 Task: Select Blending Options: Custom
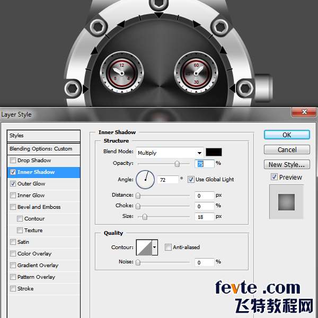pos(41,149)
